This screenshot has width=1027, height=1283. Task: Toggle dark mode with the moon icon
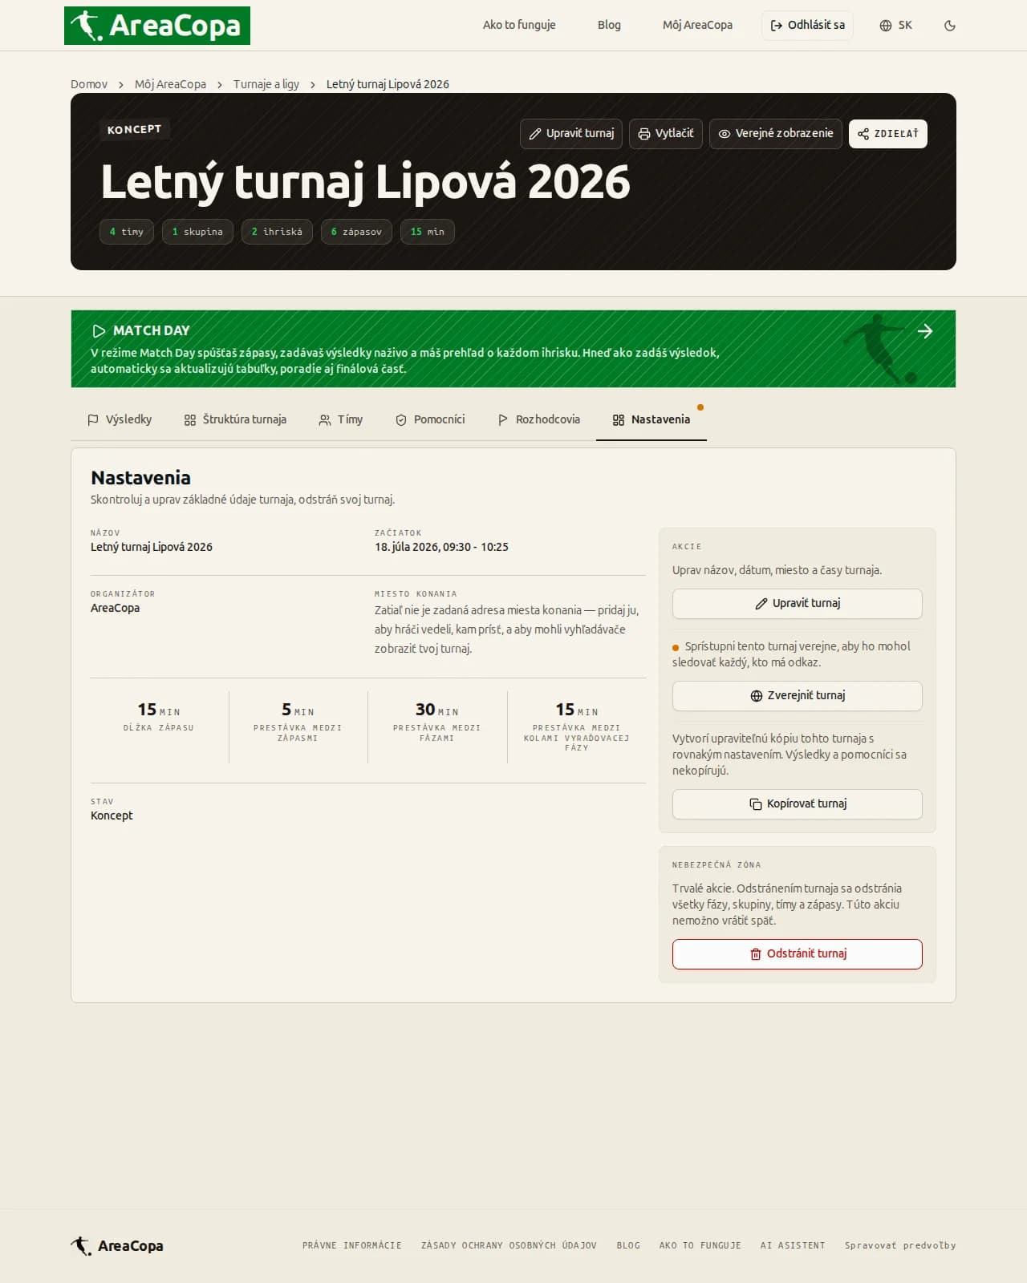[950, 26]
